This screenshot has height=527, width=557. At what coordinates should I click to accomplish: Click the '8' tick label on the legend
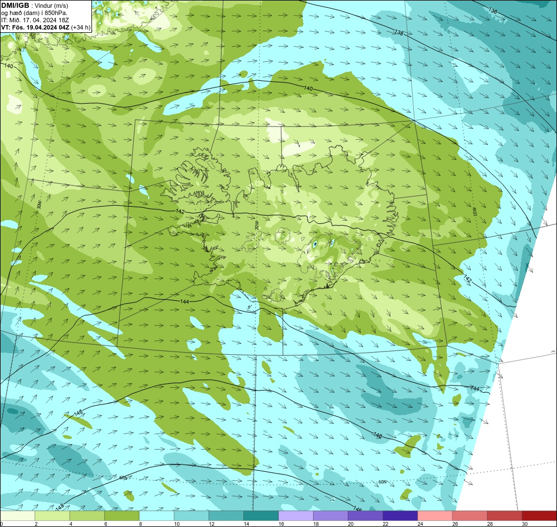(x=141, y=524)
